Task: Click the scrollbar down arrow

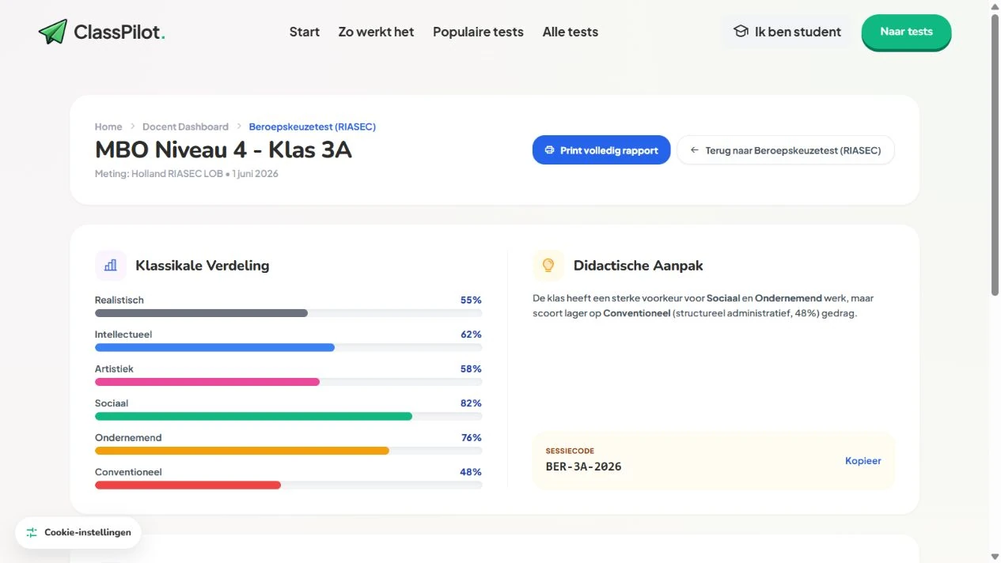Action: (995, 557)
